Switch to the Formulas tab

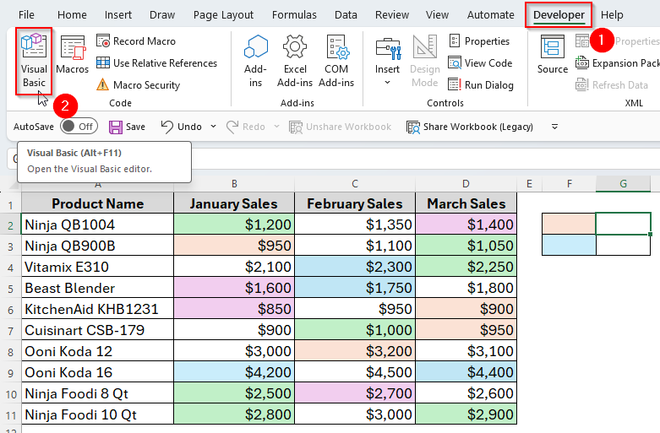click(x=296, y=15)
